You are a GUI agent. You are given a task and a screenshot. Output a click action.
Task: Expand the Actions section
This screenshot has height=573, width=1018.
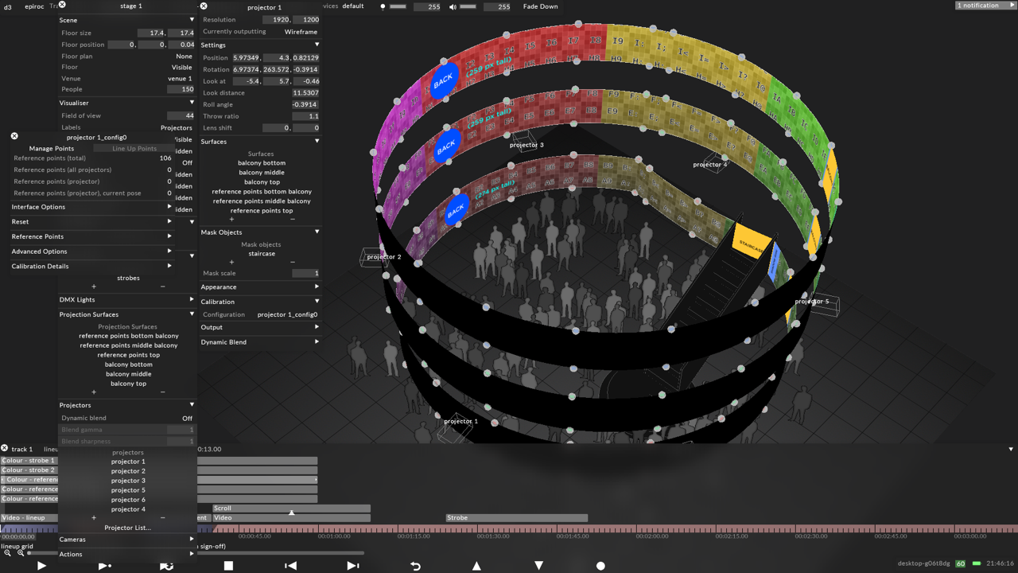point(127,554)
